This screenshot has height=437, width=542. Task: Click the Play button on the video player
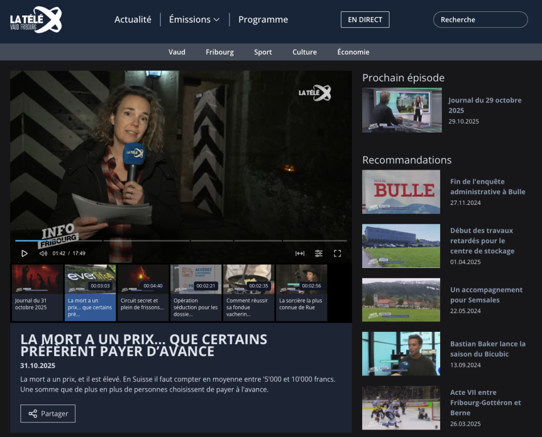click(x=24, y=253)
